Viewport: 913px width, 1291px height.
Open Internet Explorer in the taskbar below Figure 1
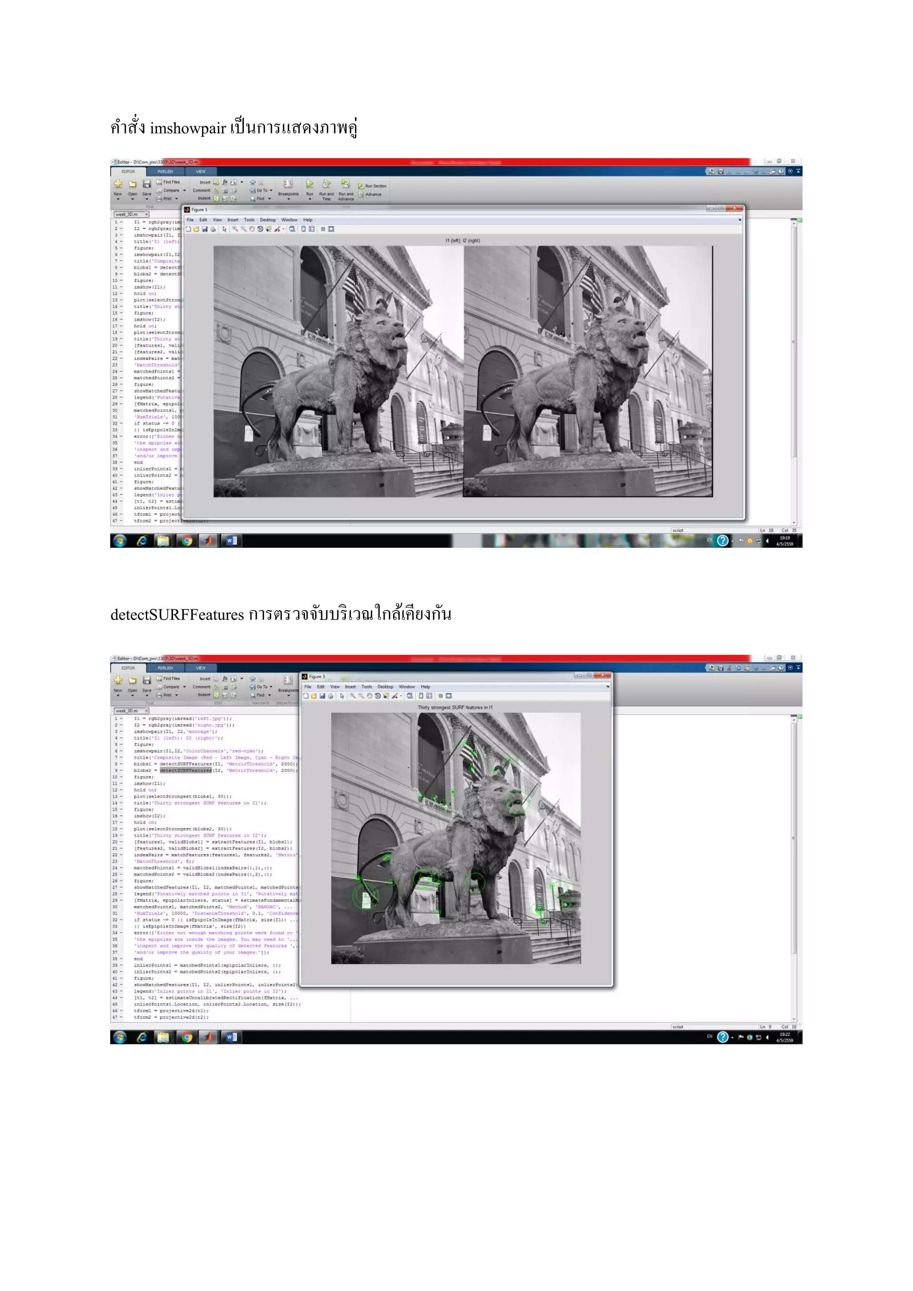coord(142,540)
